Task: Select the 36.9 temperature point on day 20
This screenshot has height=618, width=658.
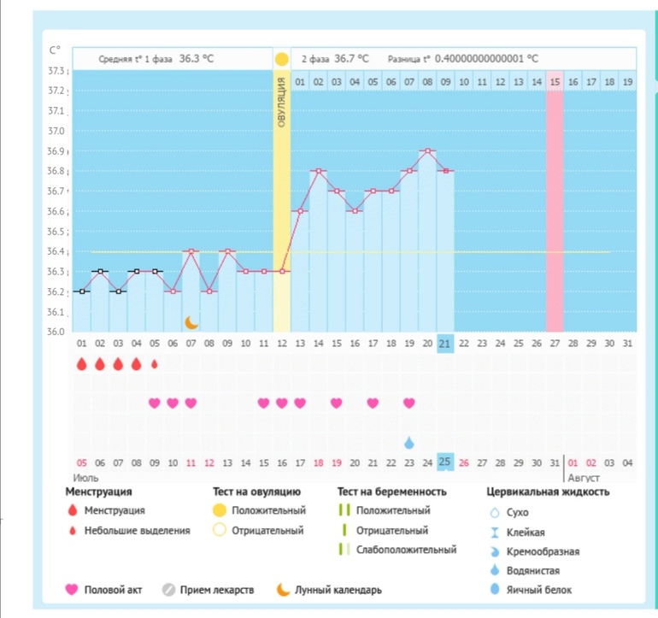Action: [427, 150]
